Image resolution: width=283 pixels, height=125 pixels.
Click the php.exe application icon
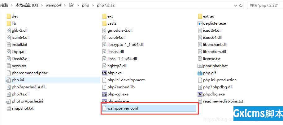point(104,73)
